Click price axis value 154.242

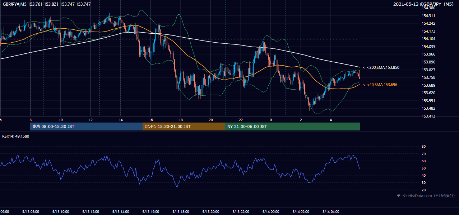pyautogui.click(x=428, y=23)
